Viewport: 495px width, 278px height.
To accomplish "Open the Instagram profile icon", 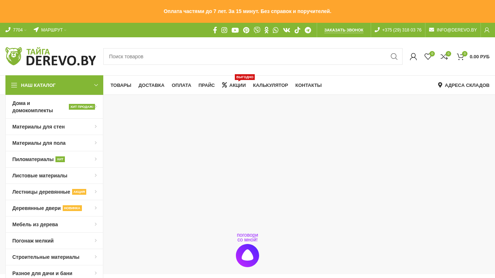I will [224, 30].
